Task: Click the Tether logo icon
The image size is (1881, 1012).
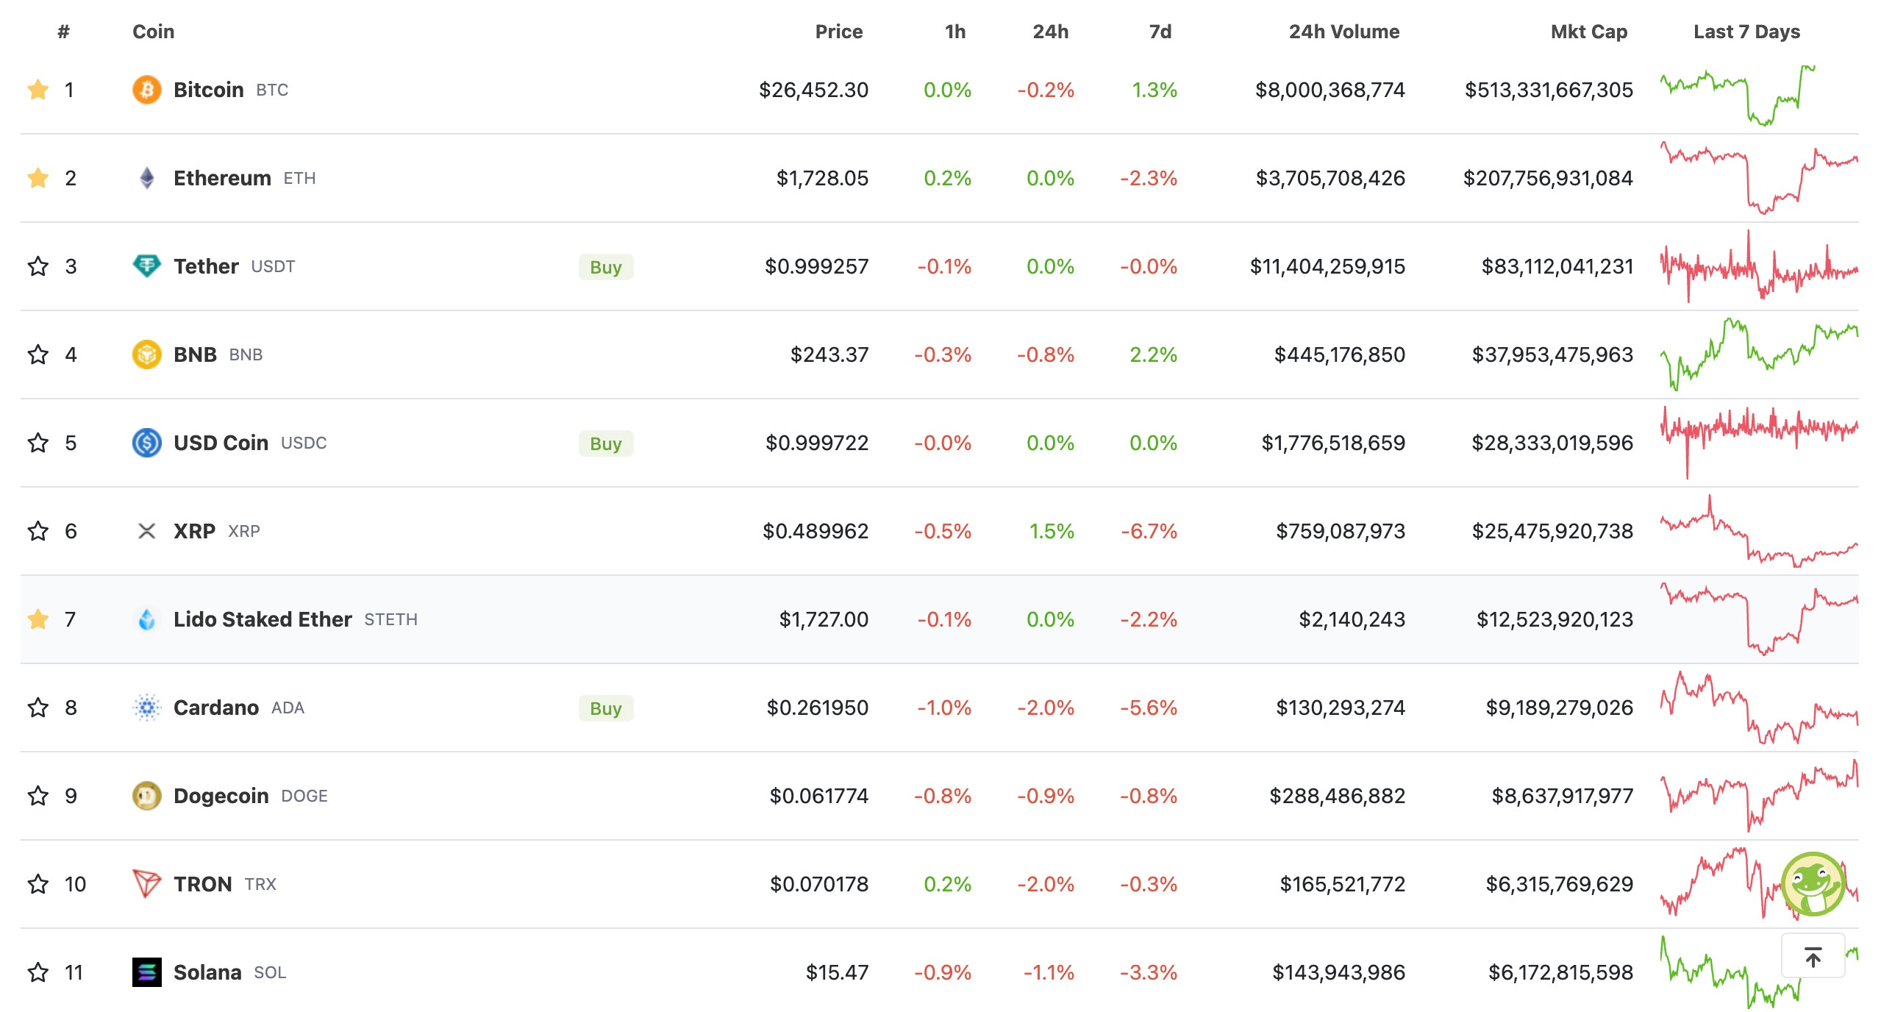Action: tap(147, 266)
